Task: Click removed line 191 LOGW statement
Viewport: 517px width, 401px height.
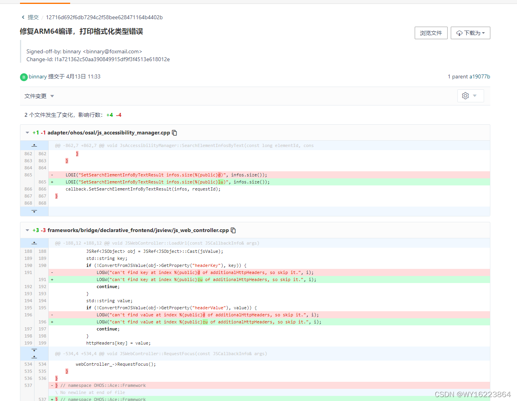Action: [x=269, y=272]
